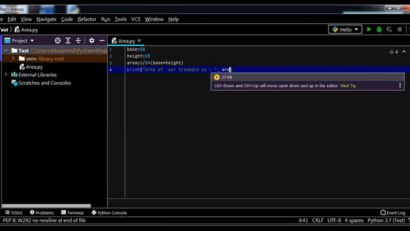Open the Run menu

[x=105, y=19]
